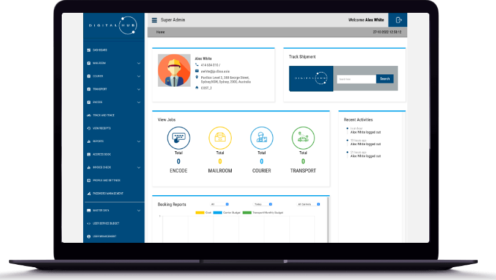This screenshot has height=280, width=496.
Task: Click the 'Welcome Alex White' header text
Action: (x=366, y=20)
